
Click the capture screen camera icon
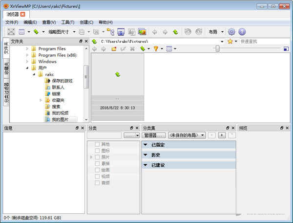point(121,32)
